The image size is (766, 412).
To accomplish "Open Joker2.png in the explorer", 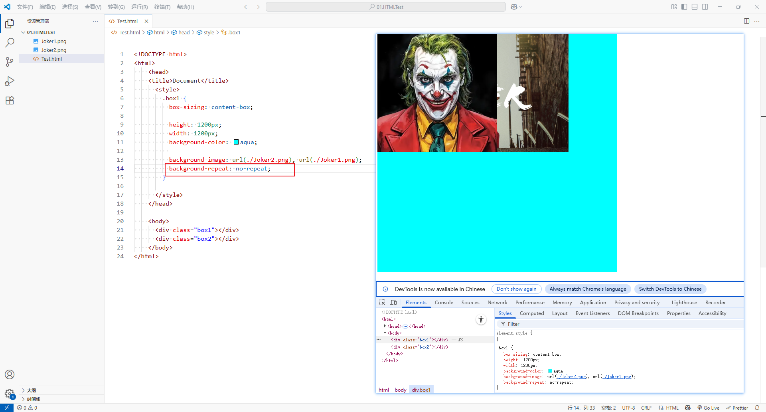I will point(53,50).
